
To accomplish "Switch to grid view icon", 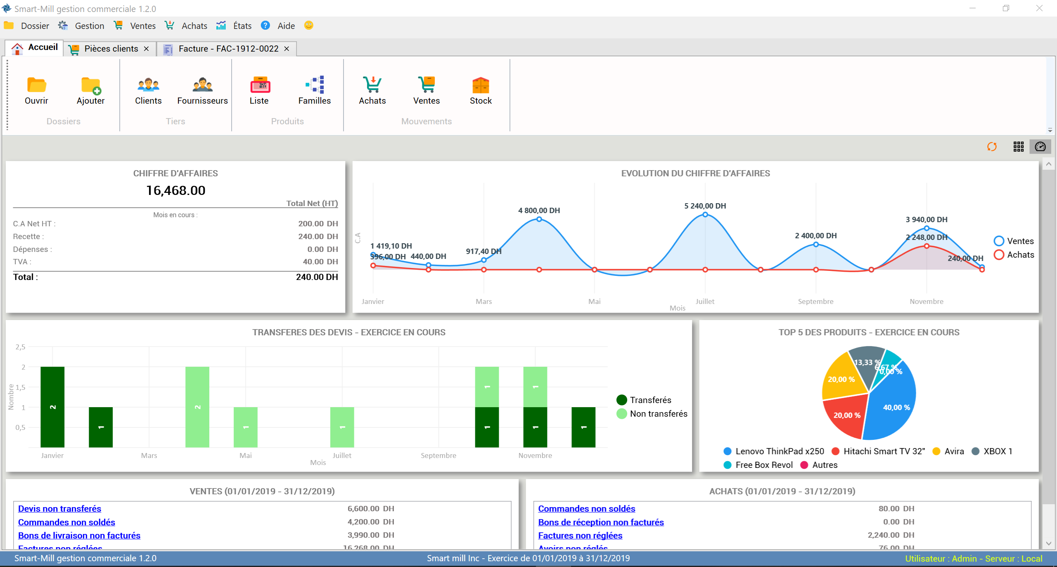I will coord(1019,147).
